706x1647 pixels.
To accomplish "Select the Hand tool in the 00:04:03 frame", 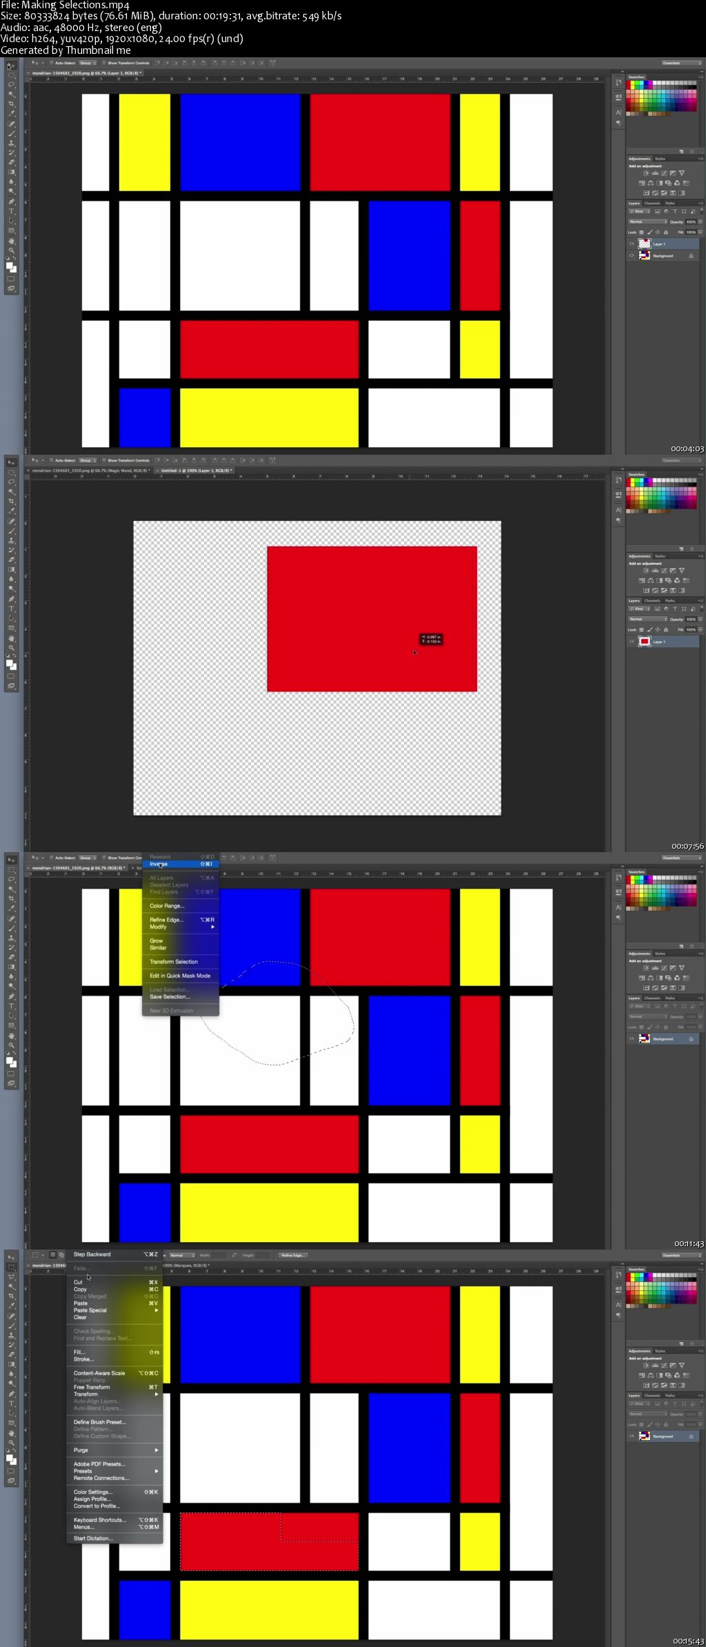I will click(11, 241).
